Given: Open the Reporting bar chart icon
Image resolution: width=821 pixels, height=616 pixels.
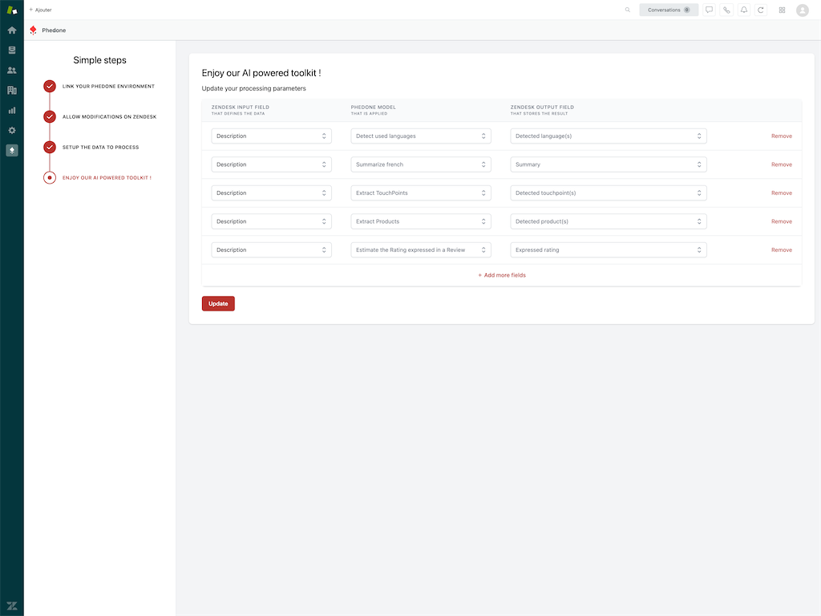Looking at the screenshot, I should coord(12,110).
